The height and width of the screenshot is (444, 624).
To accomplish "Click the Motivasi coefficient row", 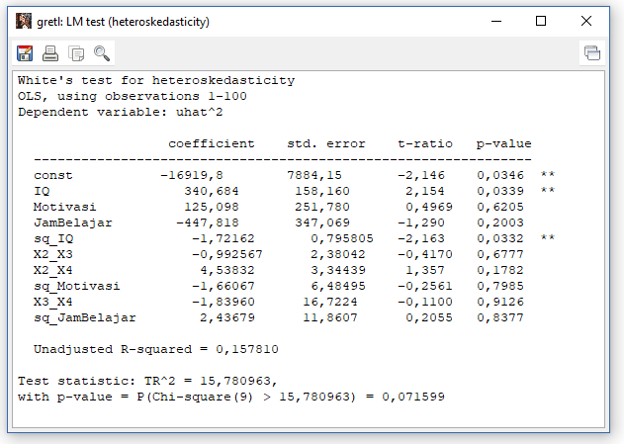I will tap(64, 207).
